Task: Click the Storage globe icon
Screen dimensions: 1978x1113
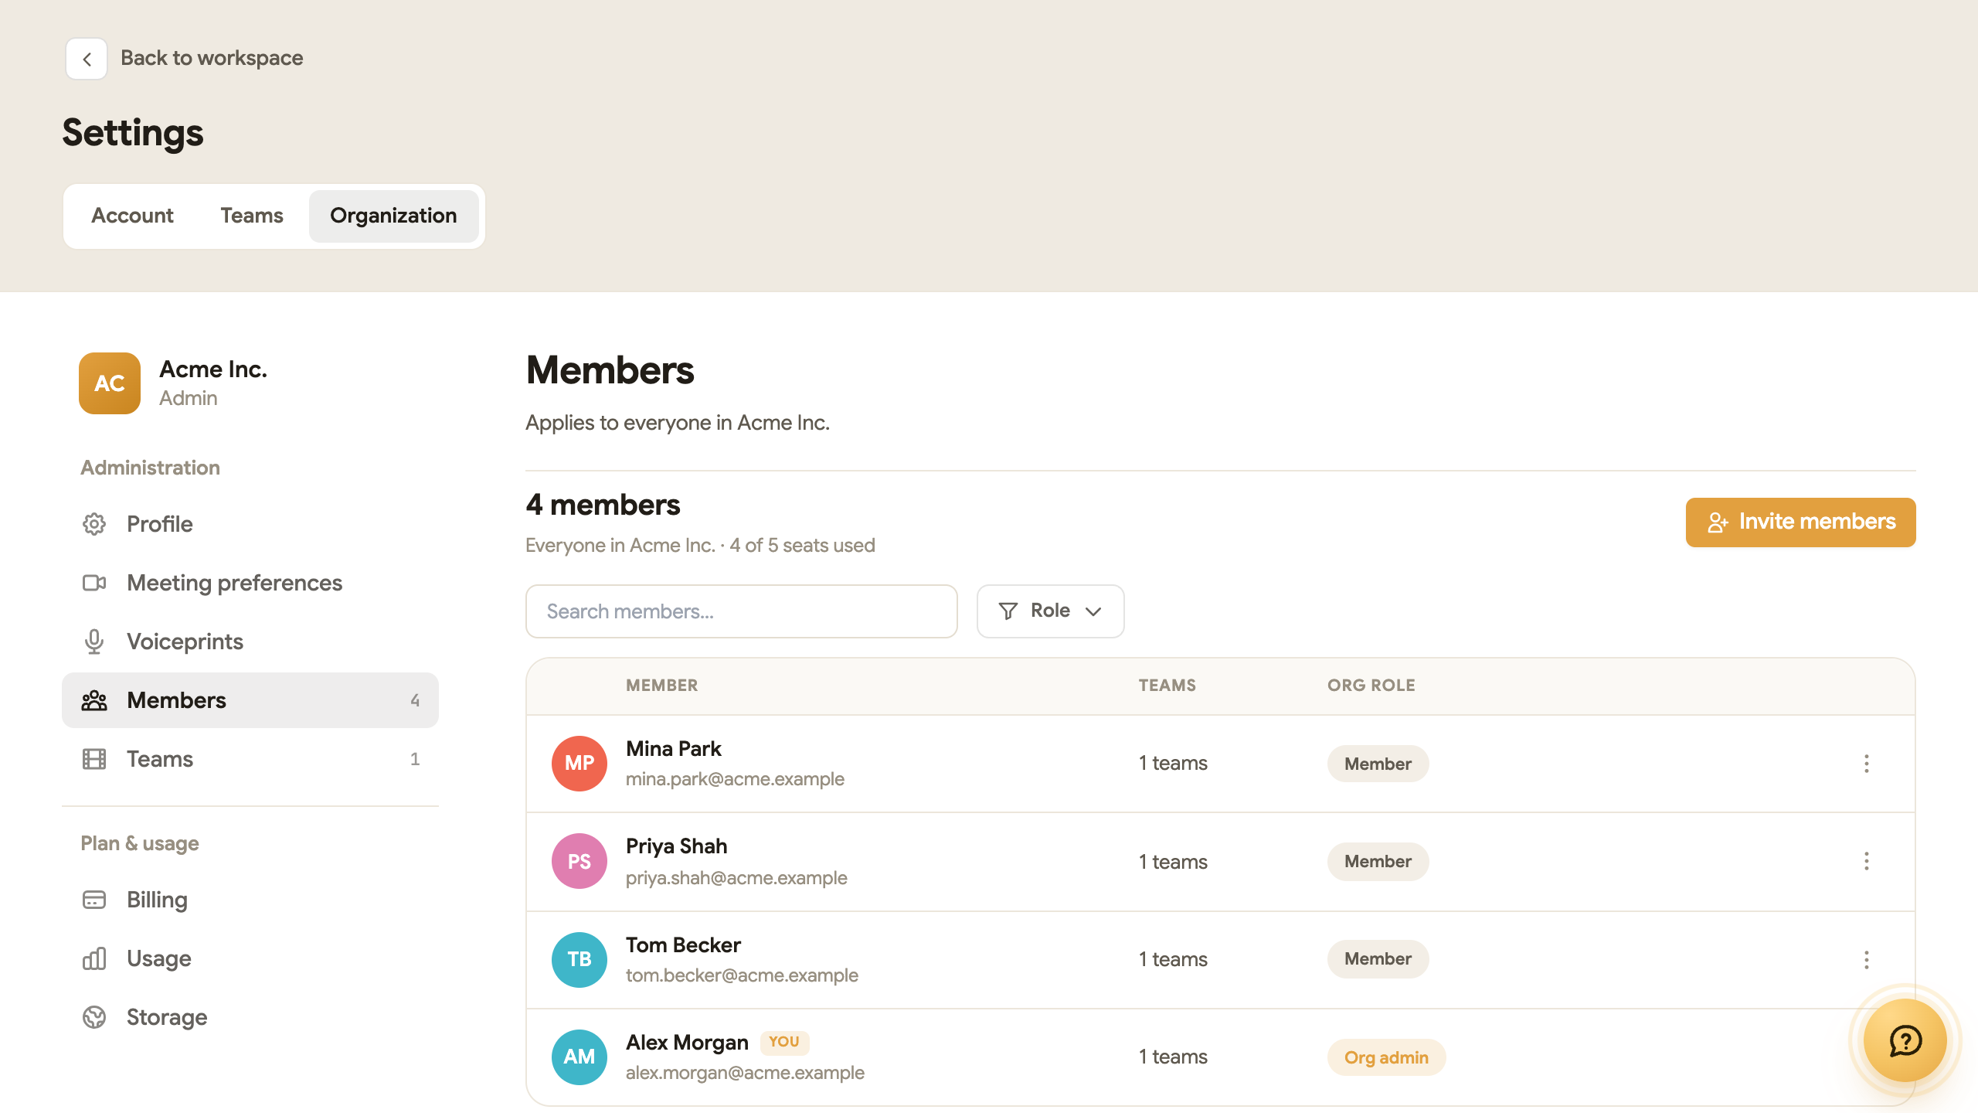Action: tap(94, 1017)
